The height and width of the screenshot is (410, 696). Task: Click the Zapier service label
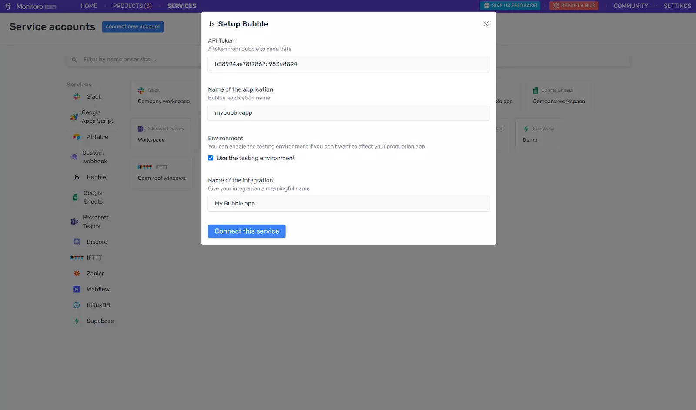tap(95, 273)
